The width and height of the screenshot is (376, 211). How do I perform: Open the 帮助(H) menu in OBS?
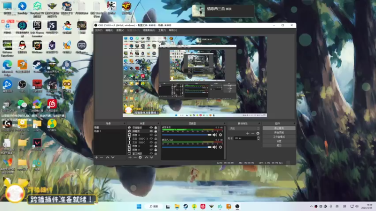pos(173,30)
